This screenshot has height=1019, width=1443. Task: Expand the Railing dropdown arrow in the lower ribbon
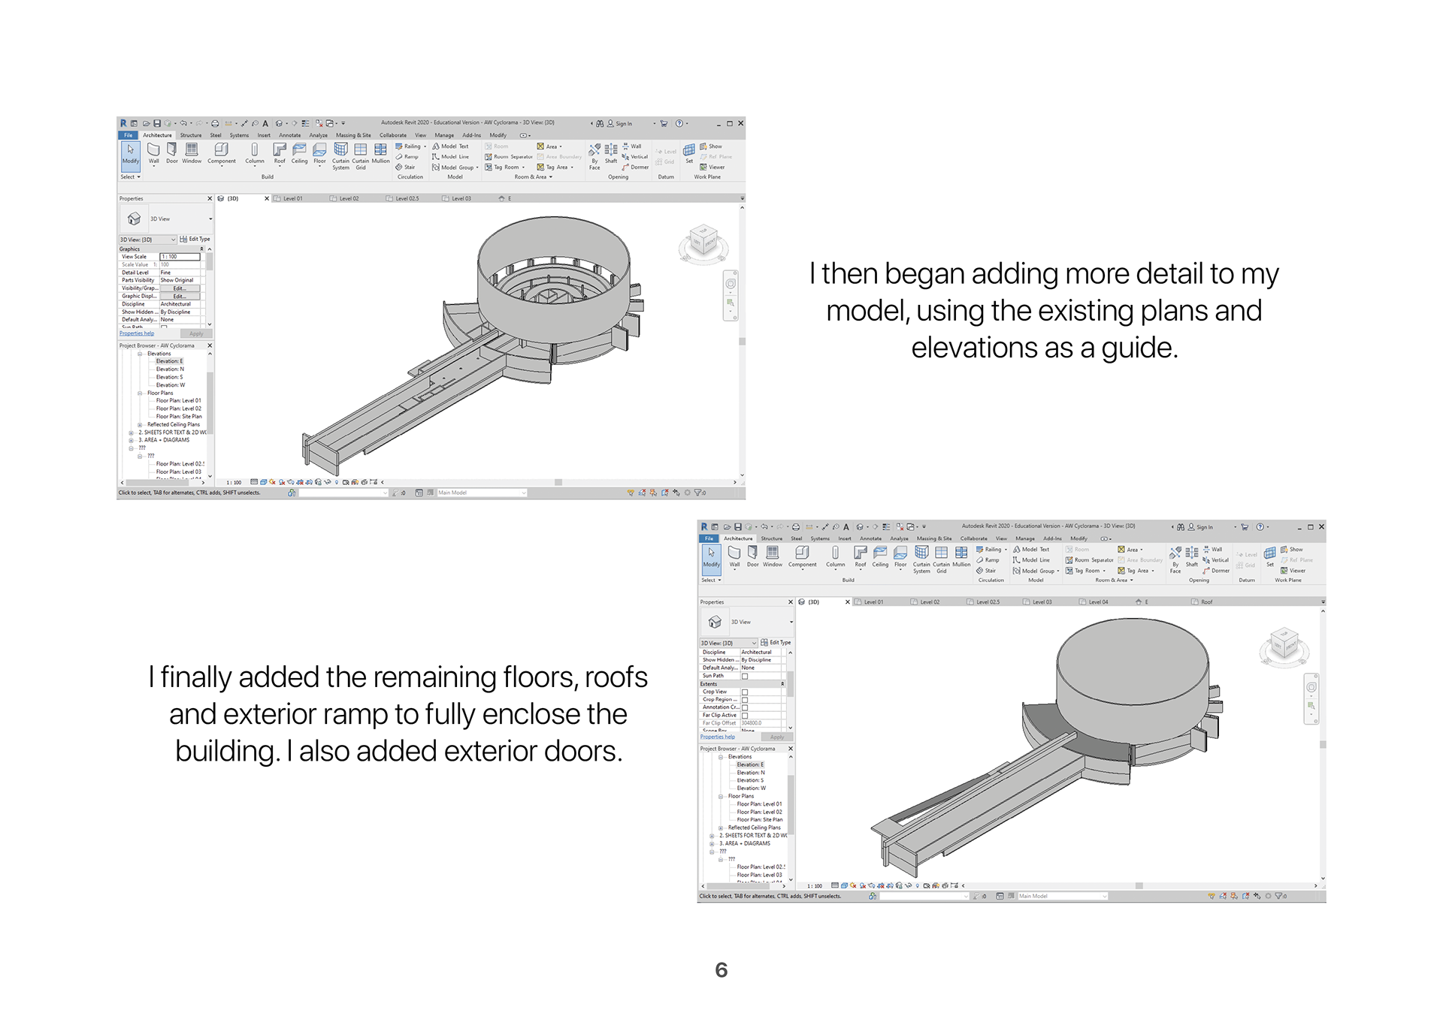point(1006,550)
